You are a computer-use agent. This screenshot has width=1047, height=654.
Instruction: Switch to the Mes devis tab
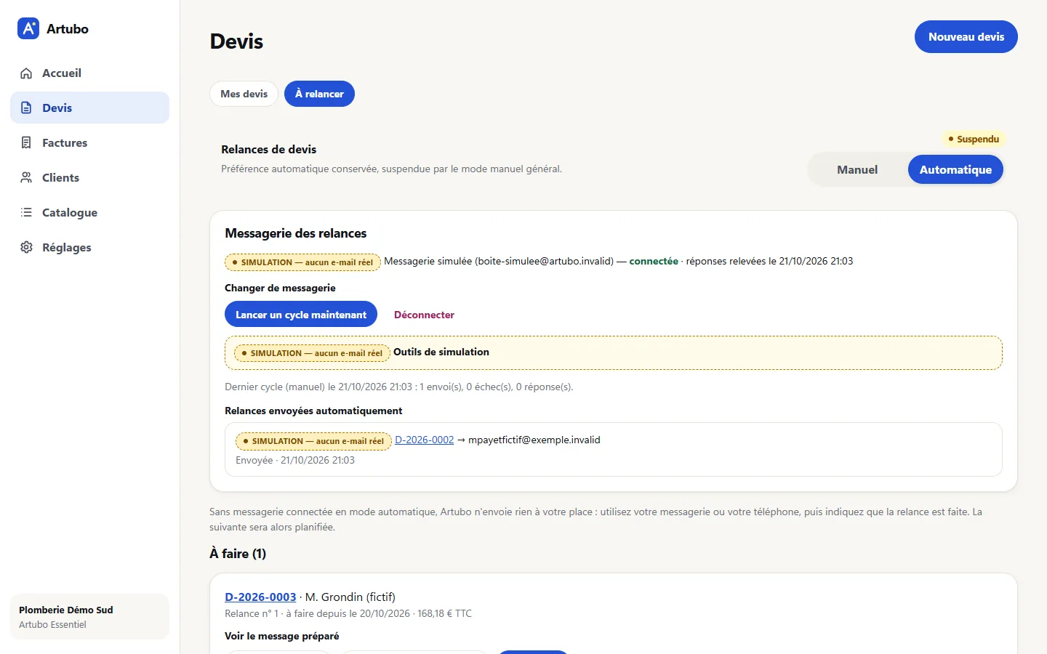(244, 94)
